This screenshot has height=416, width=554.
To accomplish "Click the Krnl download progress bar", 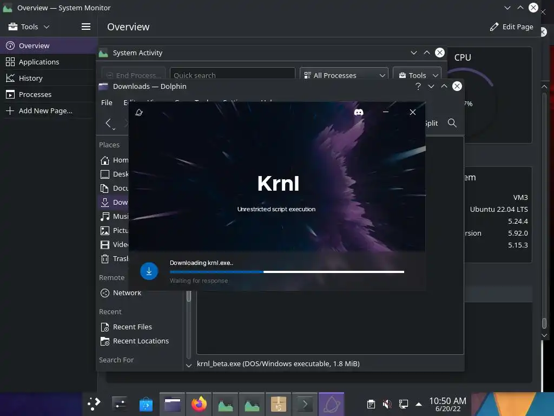I will click(287, 272).
